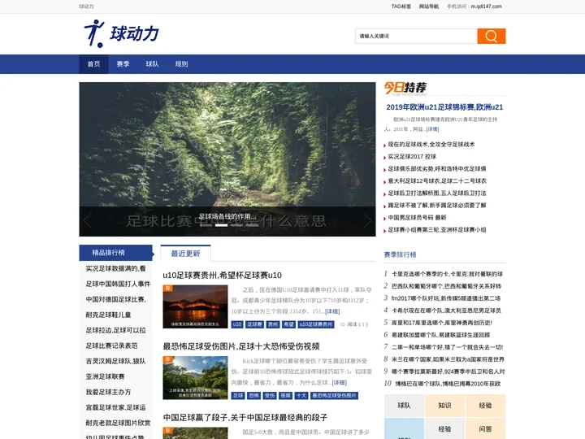The height and width of the screenshot is (439, 585).
Task: Open 足球中国韩国打人事件 sidebar item
Action: [118, 284]
